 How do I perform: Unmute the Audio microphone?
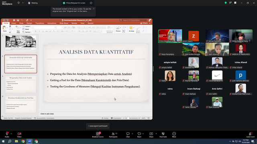click(x=7, y=135)
